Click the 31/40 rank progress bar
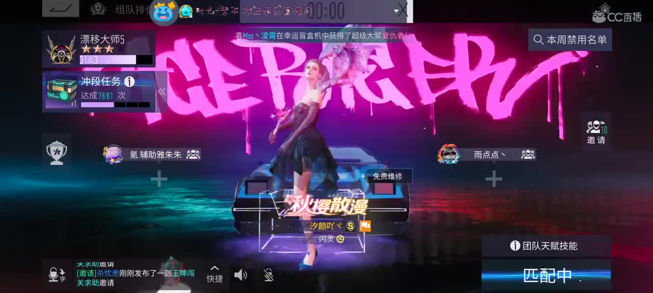Screen dimensions: 653x293 click(x=116, y=60)
